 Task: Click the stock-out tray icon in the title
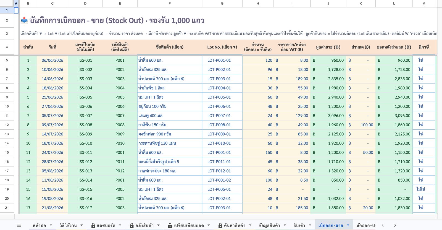[24, 20]
